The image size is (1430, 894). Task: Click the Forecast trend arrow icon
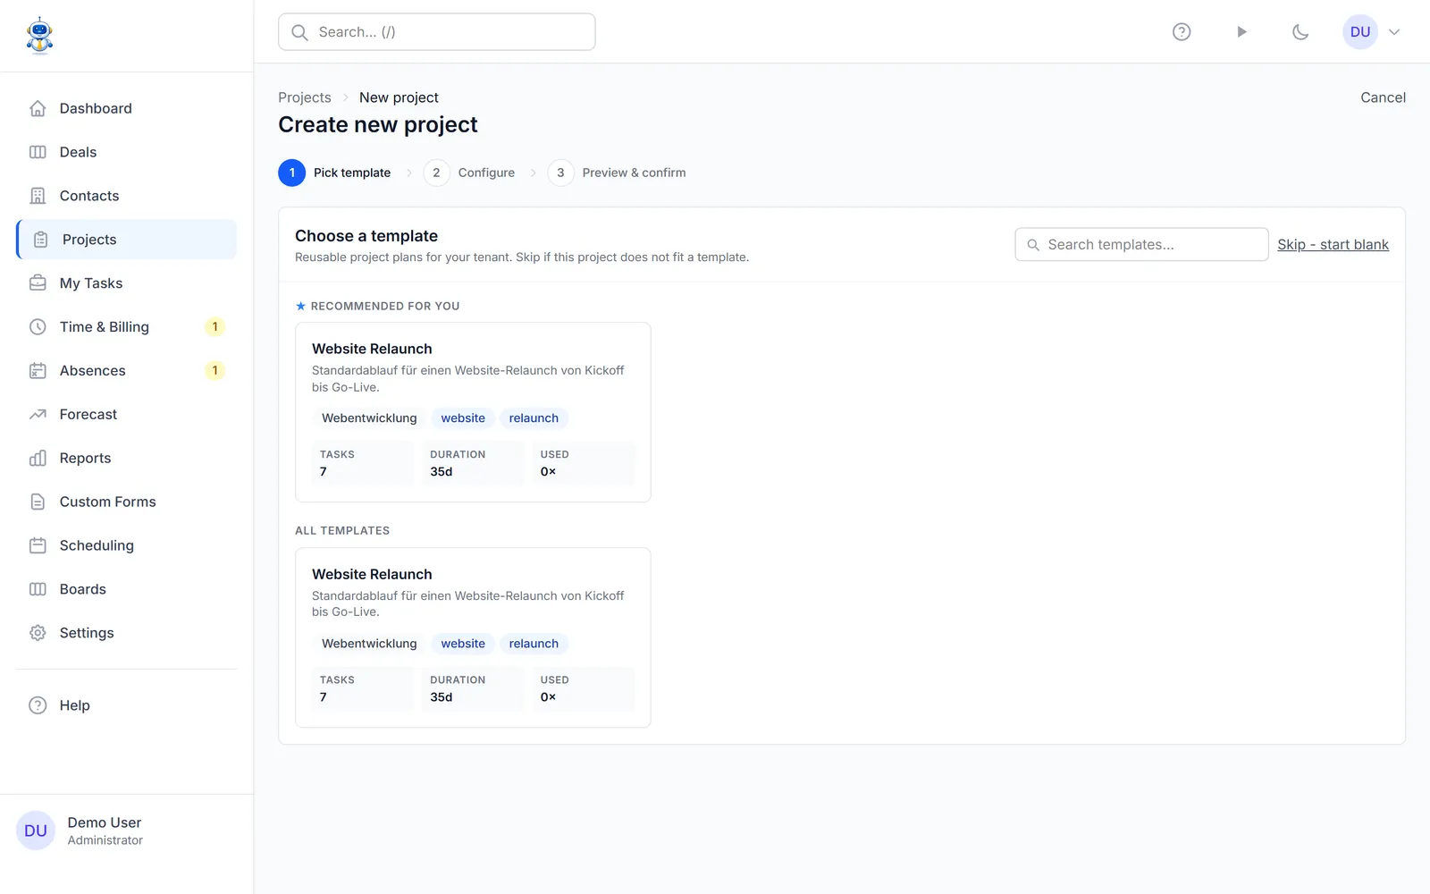tap(38, 415)
